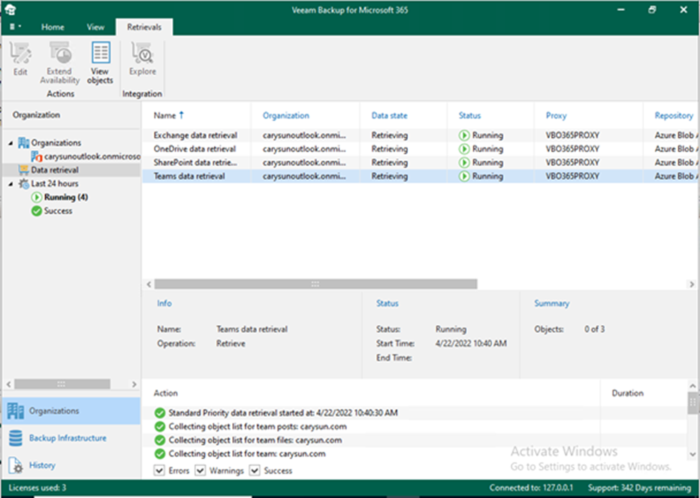Select the OneDrive data retrieval row
This screenshot has height=498, width=700.
[x=420, y=149]
